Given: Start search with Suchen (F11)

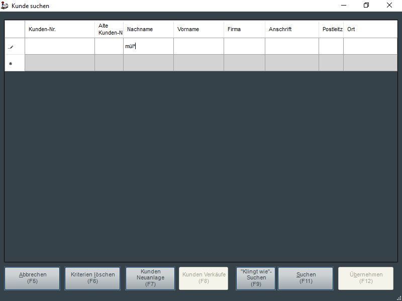Looking at the screenshot, I should tap(306, 278).
